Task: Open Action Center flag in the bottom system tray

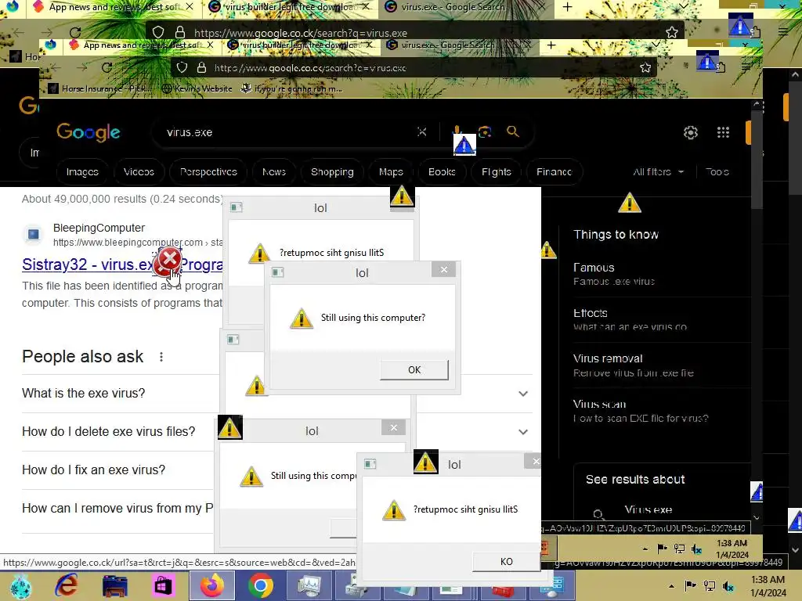Action: pos(690,585)
